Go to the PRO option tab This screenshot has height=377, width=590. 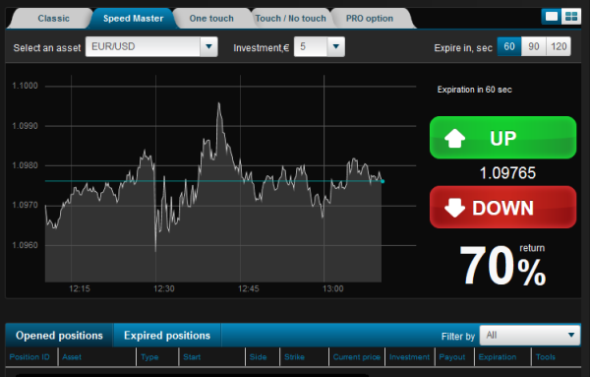click(370, 19)
